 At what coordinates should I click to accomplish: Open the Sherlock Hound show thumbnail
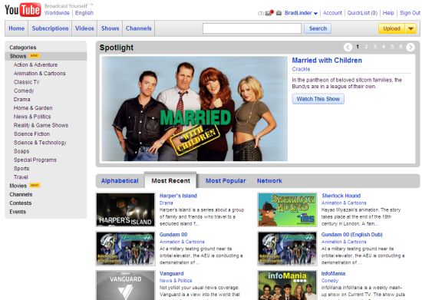point(288,209)
